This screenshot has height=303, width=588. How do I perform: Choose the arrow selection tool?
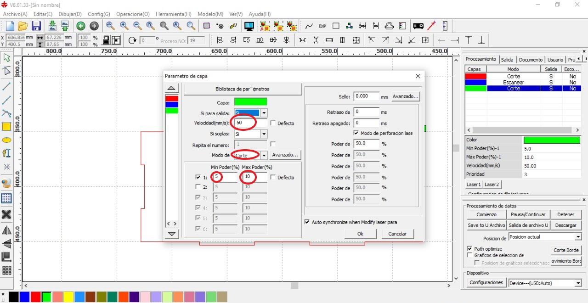click(6, 58)
